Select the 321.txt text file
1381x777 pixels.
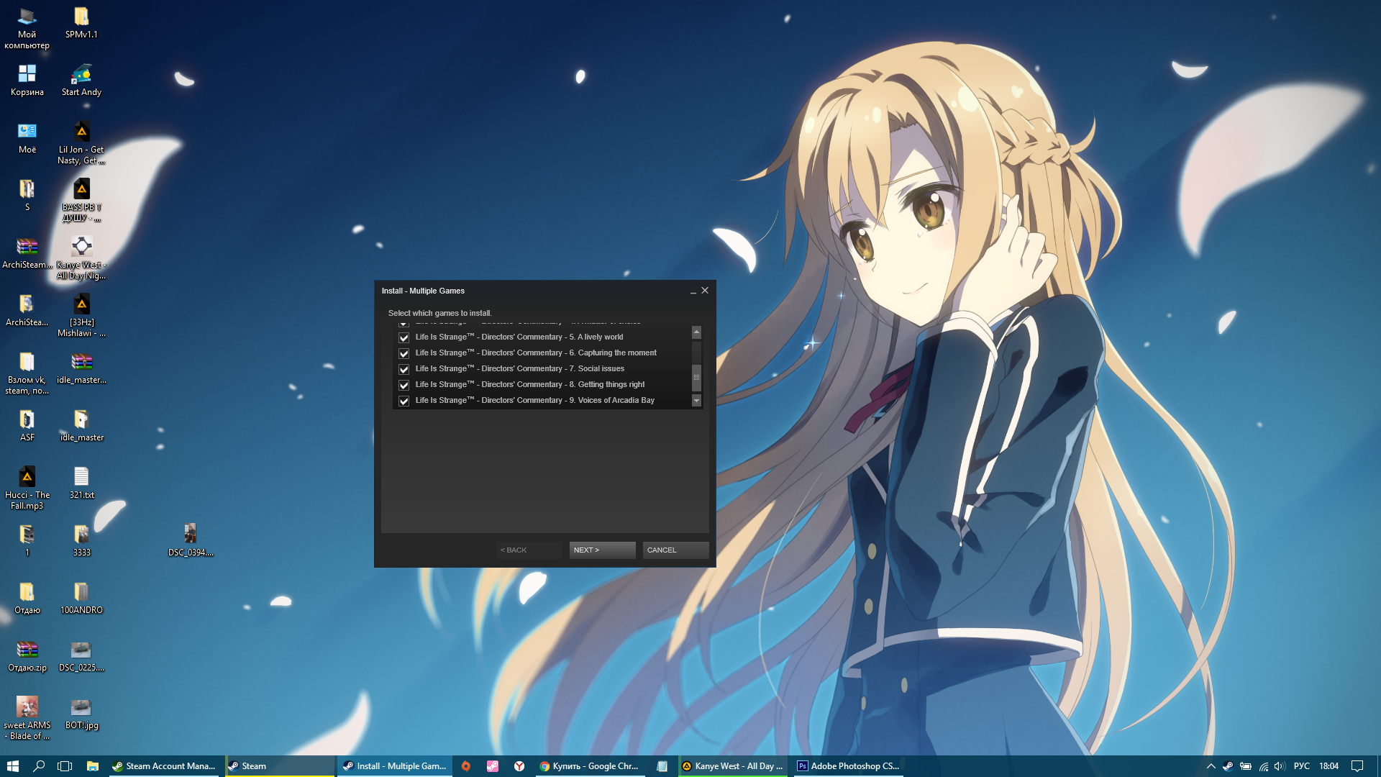[x=81, y=483]
